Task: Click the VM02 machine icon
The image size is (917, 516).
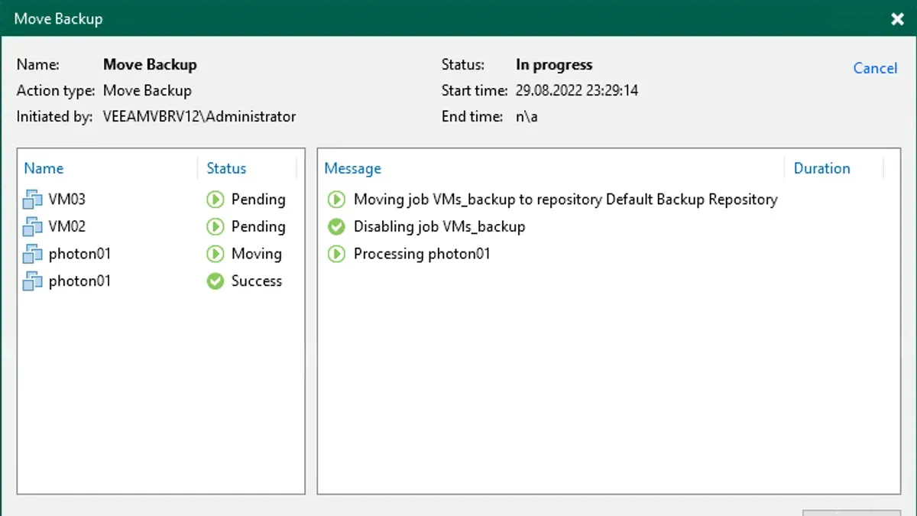Action: pos(32,227)
